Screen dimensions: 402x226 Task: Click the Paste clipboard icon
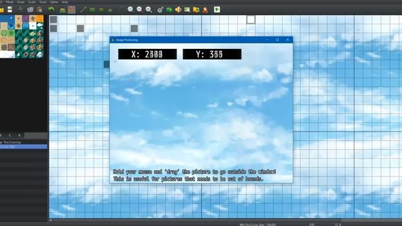pyautogui.click(x=40, y=10)
